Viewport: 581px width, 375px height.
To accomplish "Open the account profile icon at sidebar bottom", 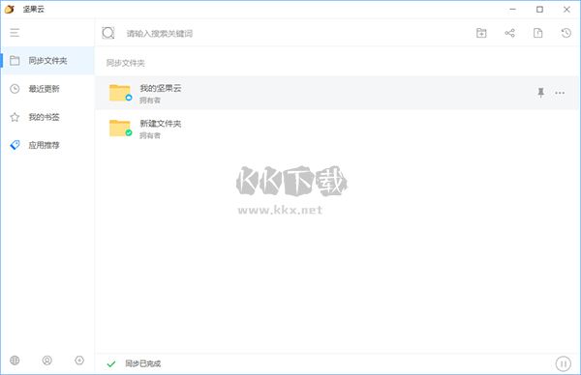I will [47, 361].
